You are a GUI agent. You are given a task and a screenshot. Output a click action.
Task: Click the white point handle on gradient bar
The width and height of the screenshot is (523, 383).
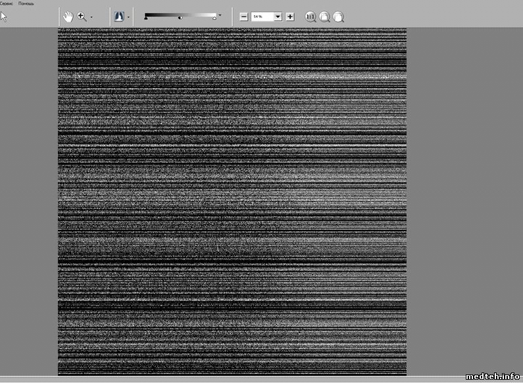point(214,19)
